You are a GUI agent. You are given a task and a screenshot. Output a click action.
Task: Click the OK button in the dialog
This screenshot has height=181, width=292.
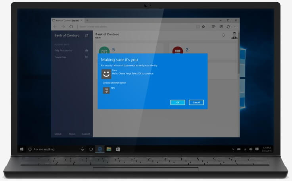[178, 102]
